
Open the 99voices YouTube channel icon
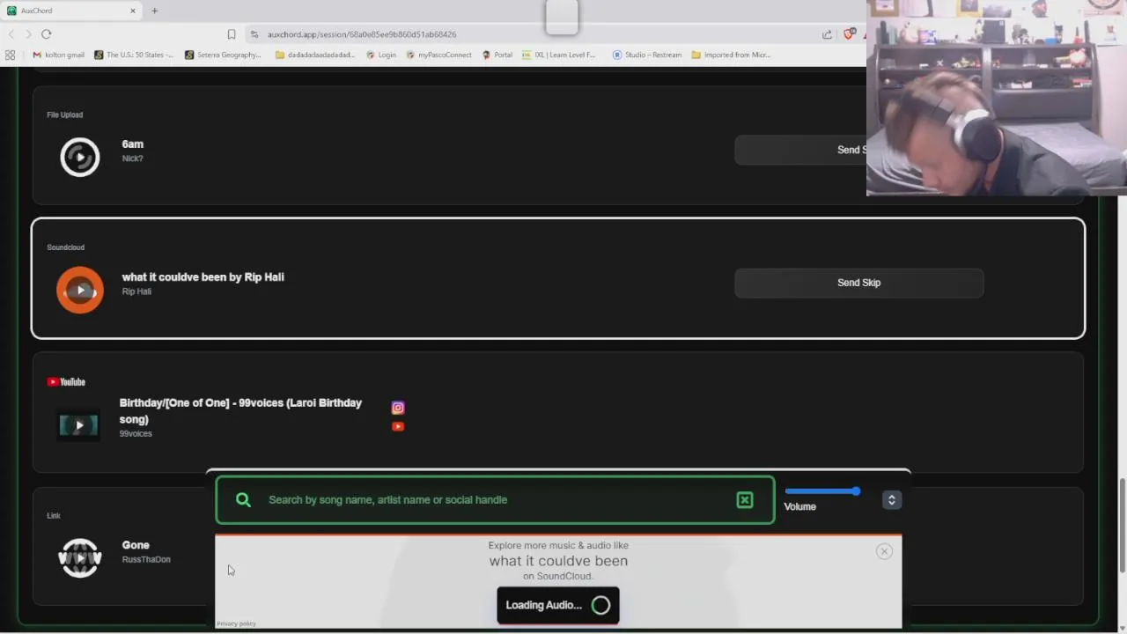pos(398,426)
